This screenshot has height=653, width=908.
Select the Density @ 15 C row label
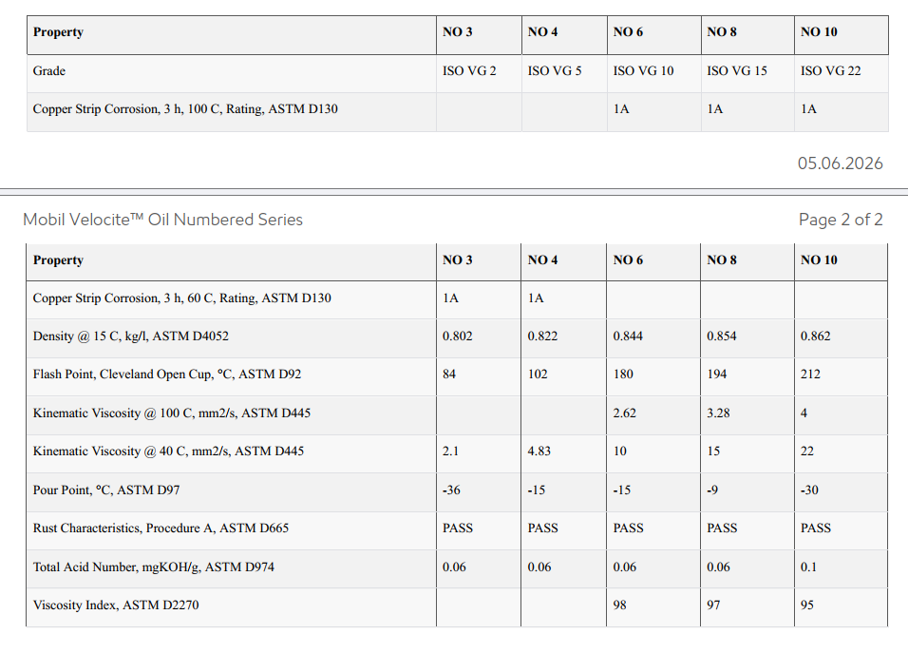130,336
